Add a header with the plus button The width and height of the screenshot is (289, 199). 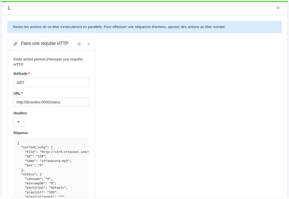point(18,122)
